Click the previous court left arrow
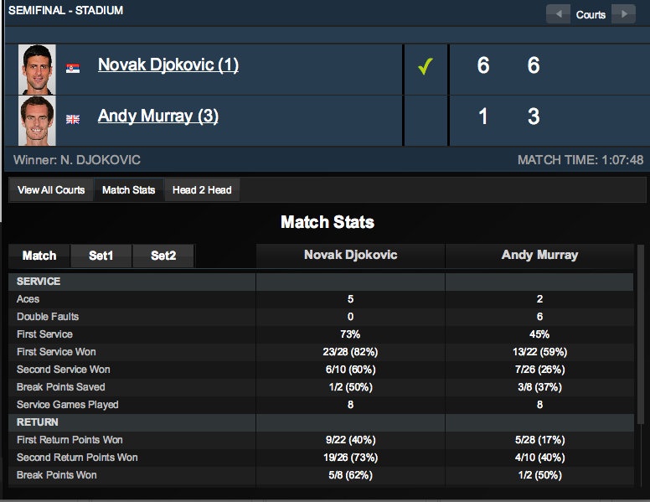 pos(559,14)
